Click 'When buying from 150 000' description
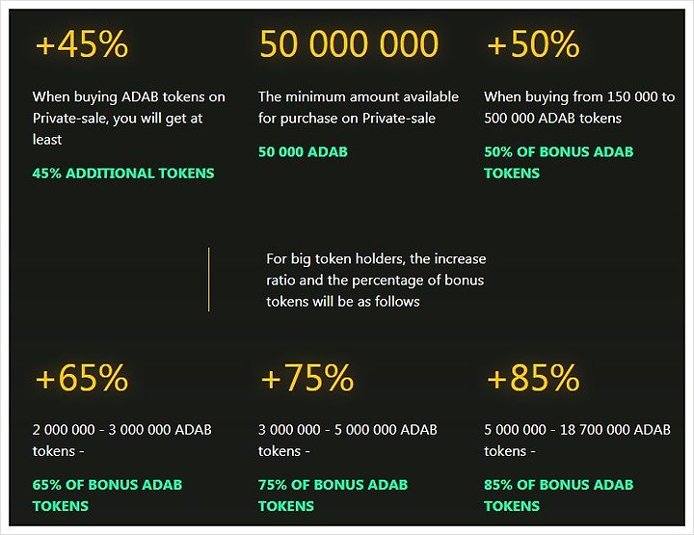This screenshot has width=694, height=535. click(x=579, y=108)
